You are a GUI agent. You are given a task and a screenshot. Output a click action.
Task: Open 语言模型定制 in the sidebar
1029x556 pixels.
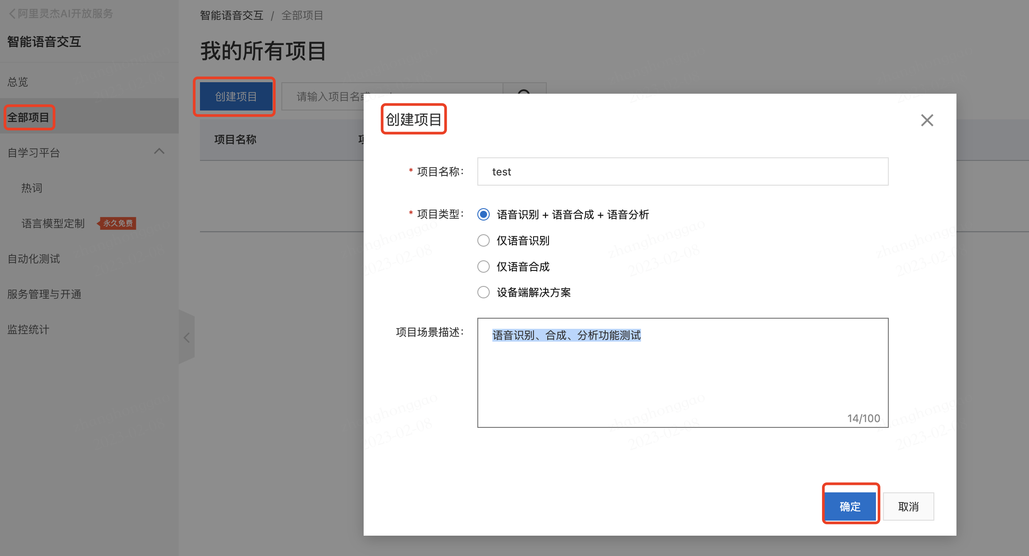coord(53,224)
